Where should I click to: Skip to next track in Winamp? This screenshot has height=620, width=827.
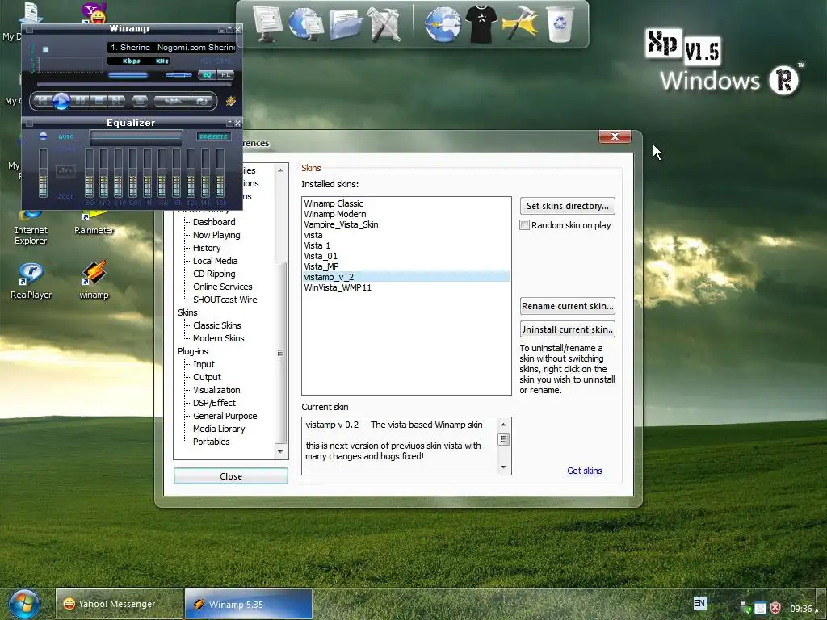(x=116, y=100)
